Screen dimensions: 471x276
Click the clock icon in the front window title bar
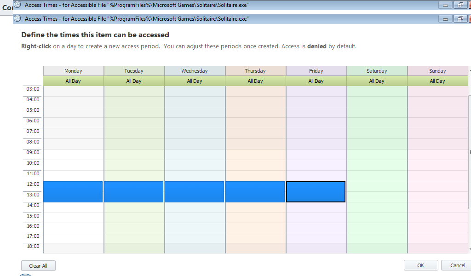click(x=17, y=19)
